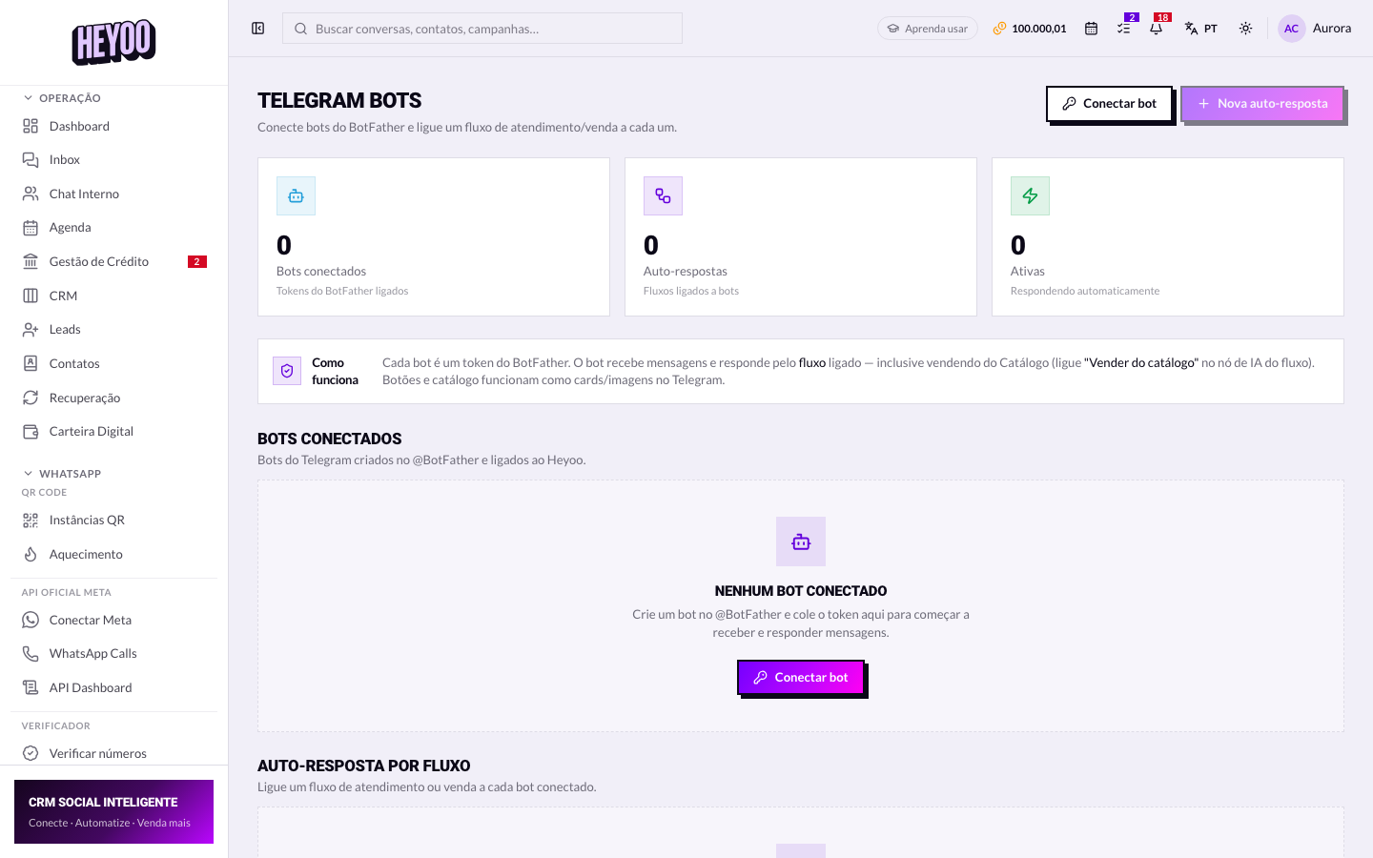The width and height of the screenshot is (1373, 858).
Task: Click the 'API OFICIAL META' section label
Action: coord(67,592)
